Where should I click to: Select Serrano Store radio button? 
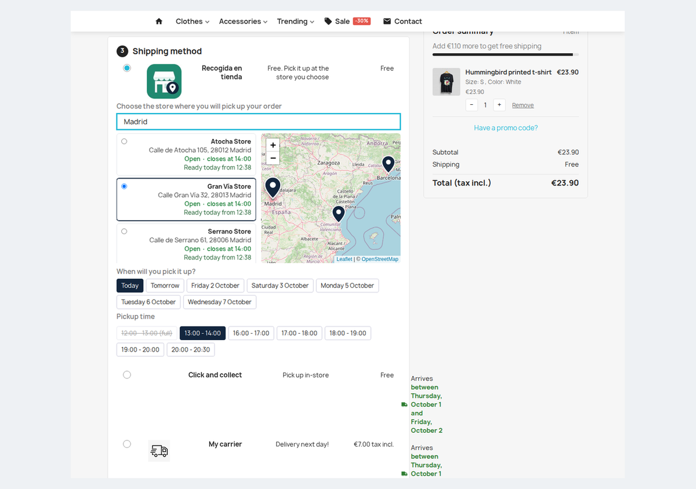click(x=124, y=231)
